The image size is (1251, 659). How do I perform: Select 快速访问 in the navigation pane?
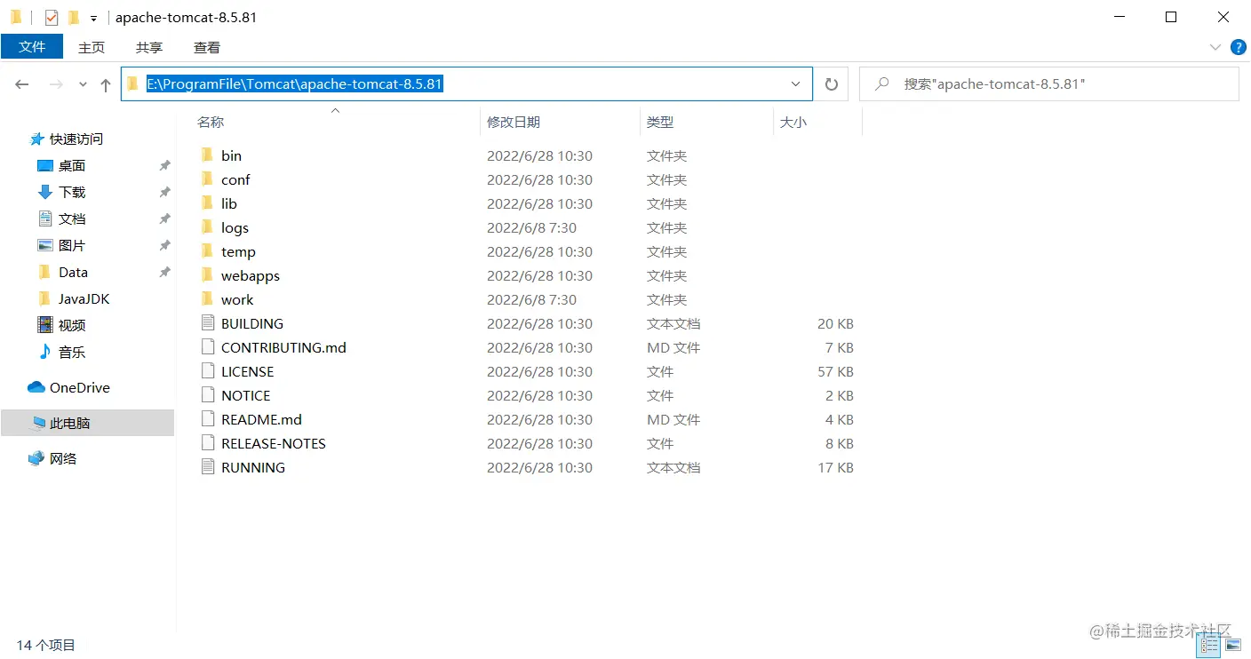[x=76, y=139]
